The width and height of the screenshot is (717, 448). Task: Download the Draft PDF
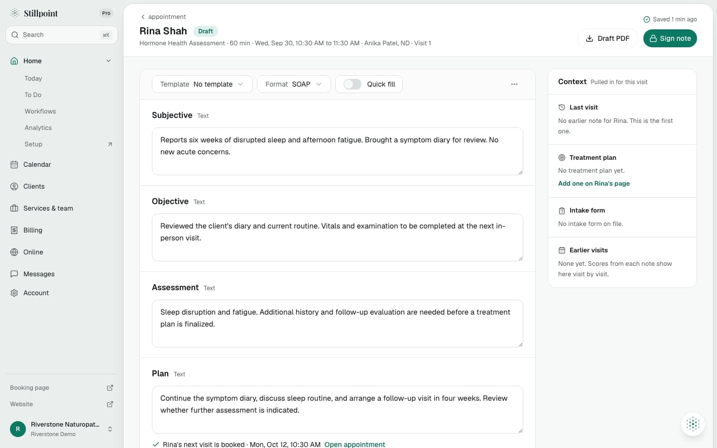607,38
